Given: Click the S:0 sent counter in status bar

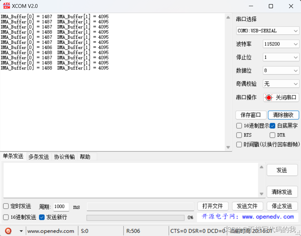Looking at the screenshot, I should coord(85,231).
